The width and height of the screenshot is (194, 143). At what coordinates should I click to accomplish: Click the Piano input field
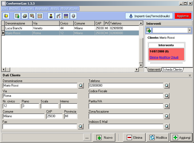(31, 106)
